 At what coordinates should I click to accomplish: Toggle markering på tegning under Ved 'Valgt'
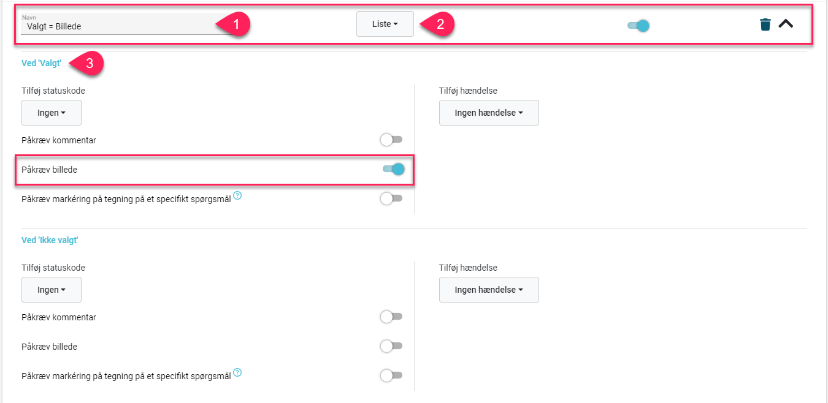pyautogui.click(x=391, y=198)
